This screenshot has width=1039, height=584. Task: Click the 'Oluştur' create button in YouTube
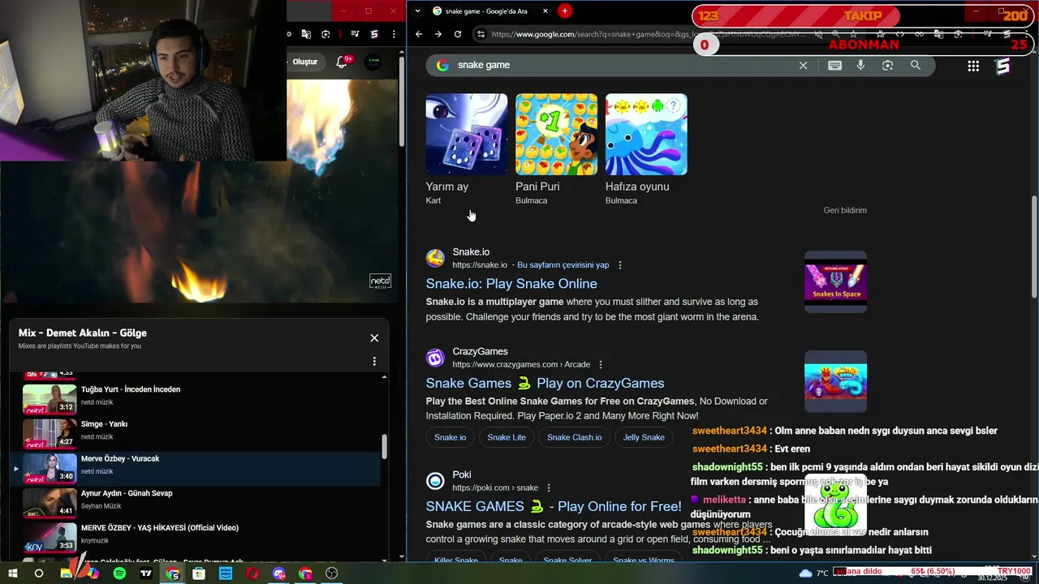(x=304, y=62)
